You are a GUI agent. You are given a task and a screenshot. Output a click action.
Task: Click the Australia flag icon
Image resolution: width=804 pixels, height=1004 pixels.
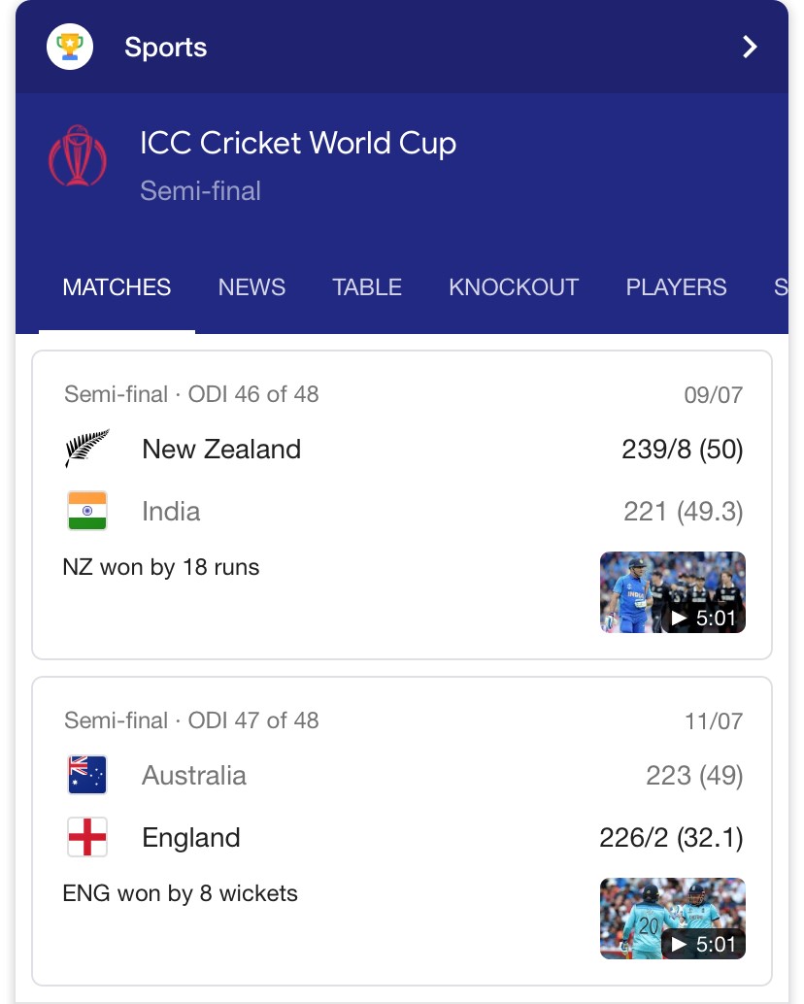(x=87, y=776)
